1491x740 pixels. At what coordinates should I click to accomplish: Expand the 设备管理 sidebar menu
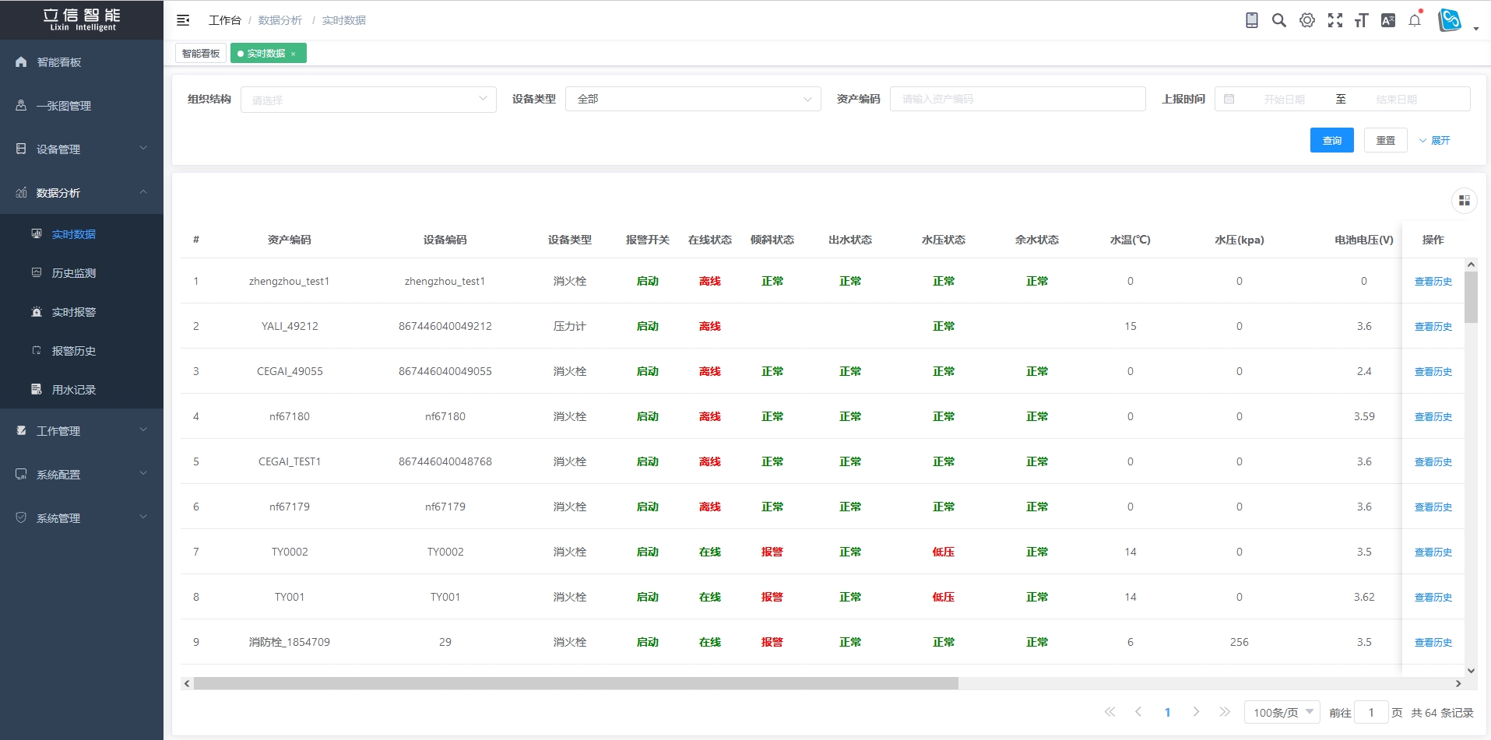[82, 149]
